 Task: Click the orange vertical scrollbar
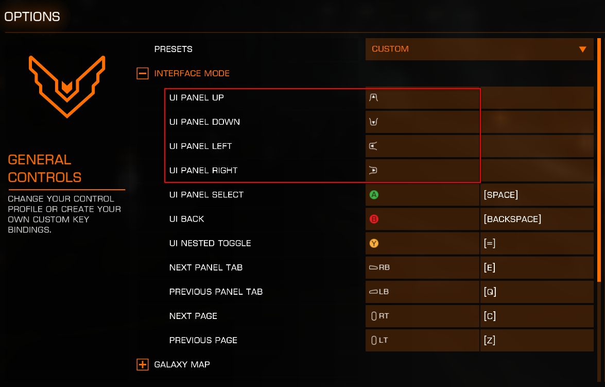point(599,160)
